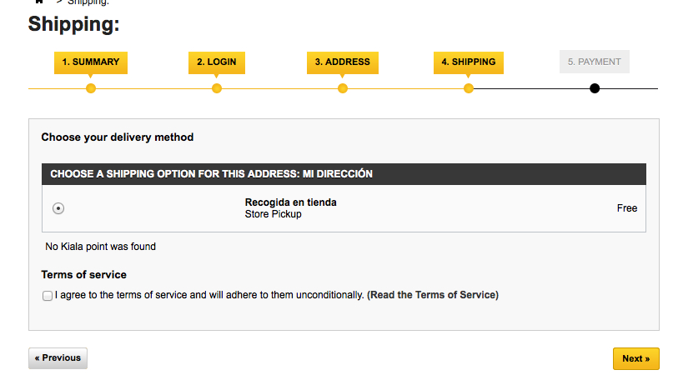Click the Address progress dot marker
673x390 pixels.
click(343, 88)
